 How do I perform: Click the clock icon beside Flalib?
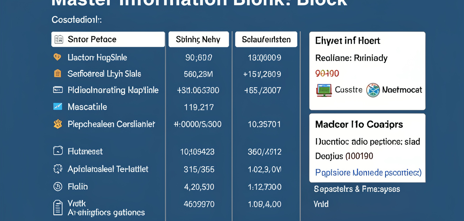click(x=58, y=187)
